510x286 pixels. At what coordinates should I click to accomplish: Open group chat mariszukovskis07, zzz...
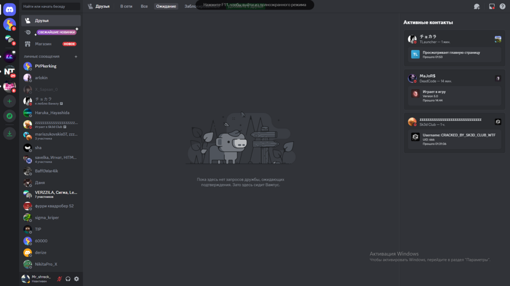coord(51,136)
